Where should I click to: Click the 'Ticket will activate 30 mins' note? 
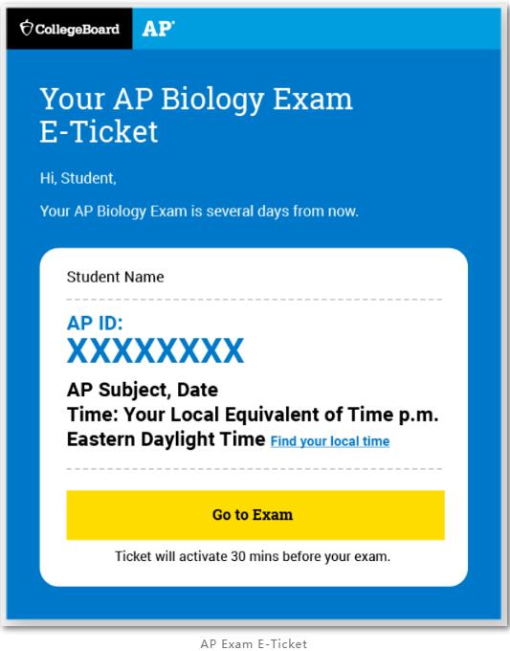click(253, 556)
